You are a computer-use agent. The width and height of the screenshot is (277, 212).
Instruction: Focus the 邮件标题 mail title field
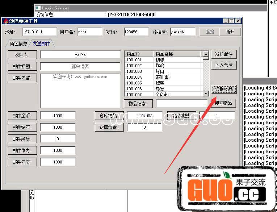click(80, 66)
